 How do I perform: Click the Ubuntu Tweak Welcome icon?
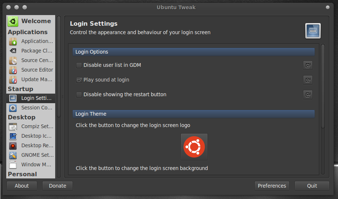pos(13,22)
